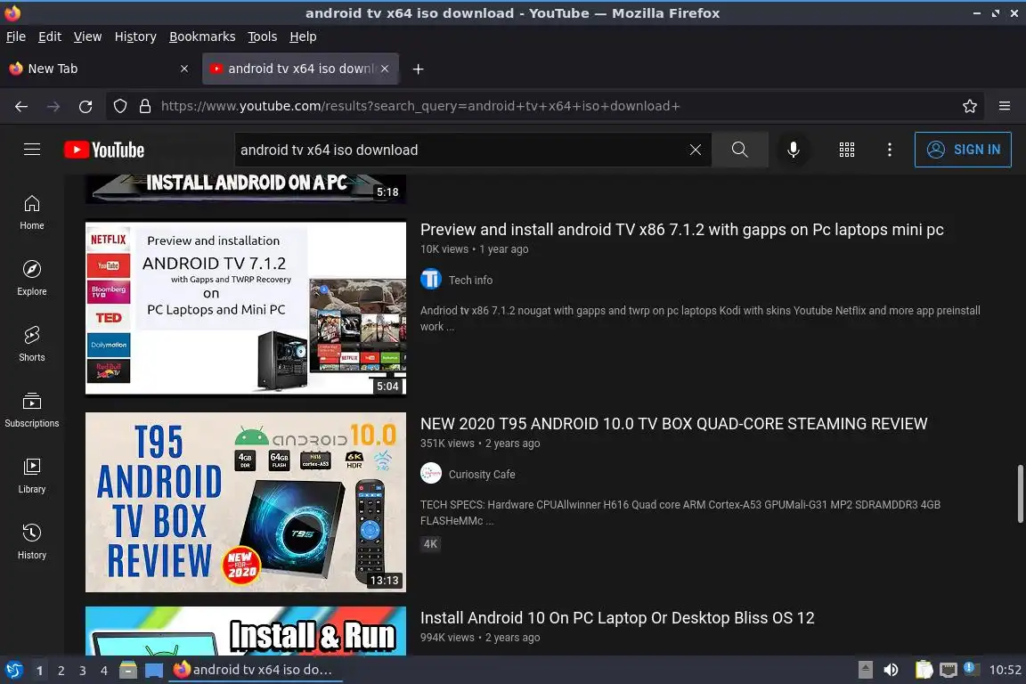Open the YouTube hamburger guide menu

31,150
